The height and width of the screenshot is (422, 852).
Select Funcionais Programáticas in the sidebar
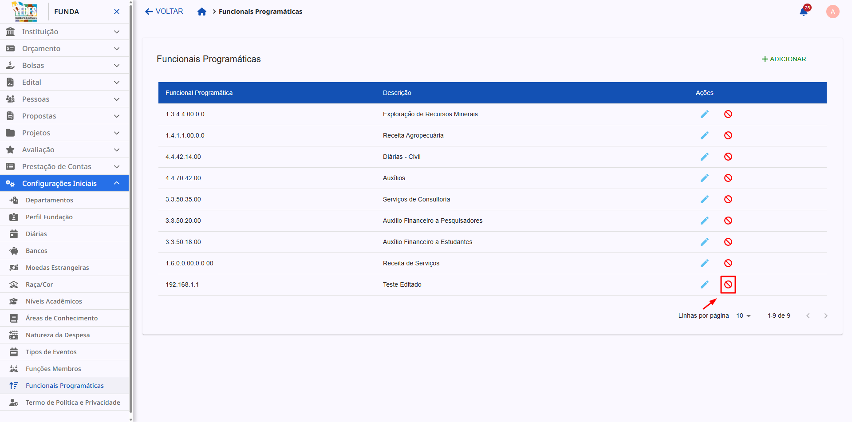(x=64, y=385)
